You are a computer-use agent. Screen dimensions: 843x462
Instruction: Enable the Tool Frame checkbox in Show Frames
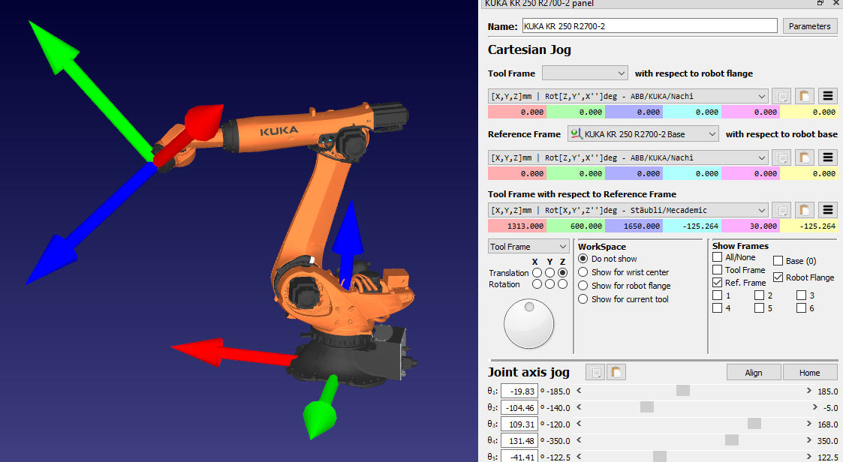pos(718,270)
